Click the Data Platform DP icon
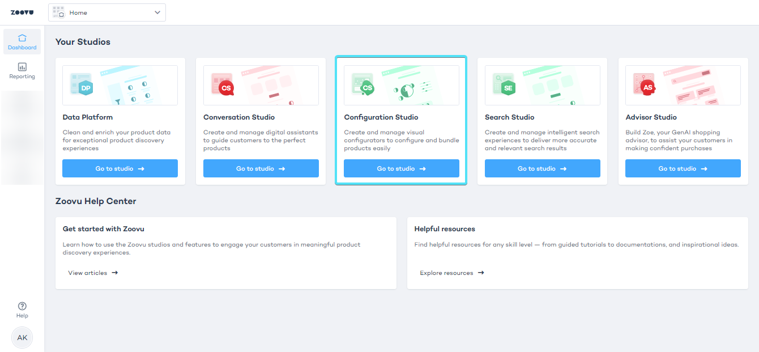The height and width of the screenshot is (352, 759). coord(85,87)
